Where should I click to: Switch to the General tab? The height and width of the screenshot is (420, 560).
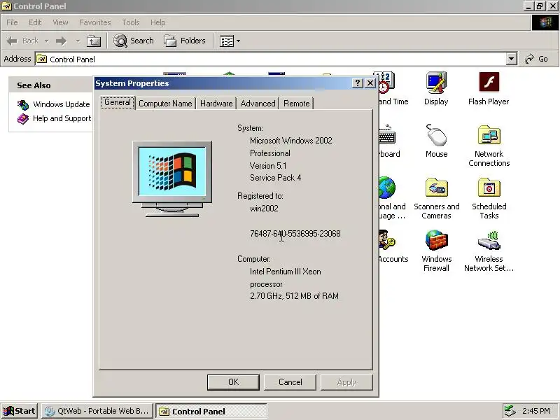tap(117, 102)
